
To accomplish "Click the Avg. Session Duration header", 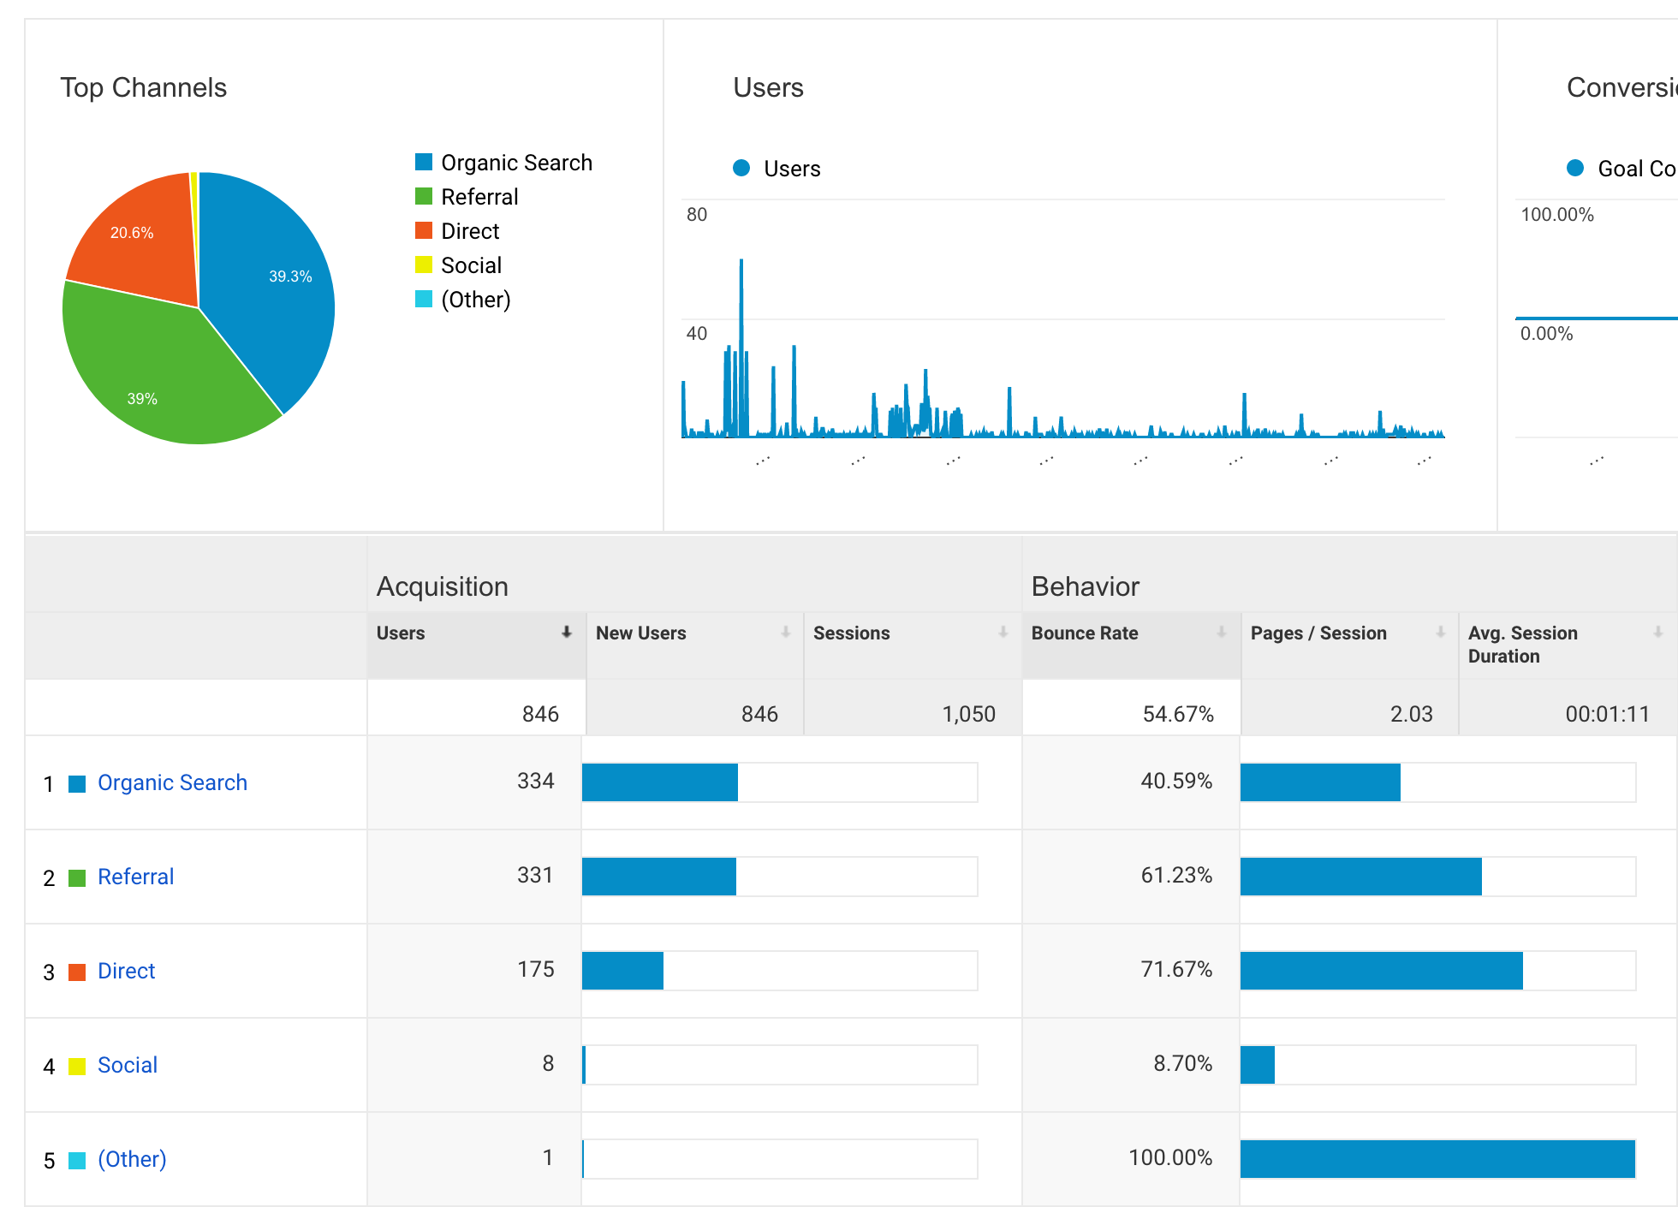I will [x=1568, y=645].
